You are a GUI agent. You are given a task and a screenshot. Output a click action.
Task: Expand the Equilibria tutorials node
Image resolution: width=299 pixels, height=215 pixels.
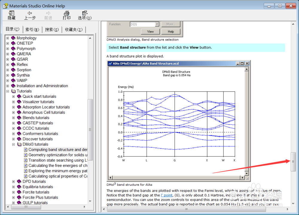click(13, 187)
